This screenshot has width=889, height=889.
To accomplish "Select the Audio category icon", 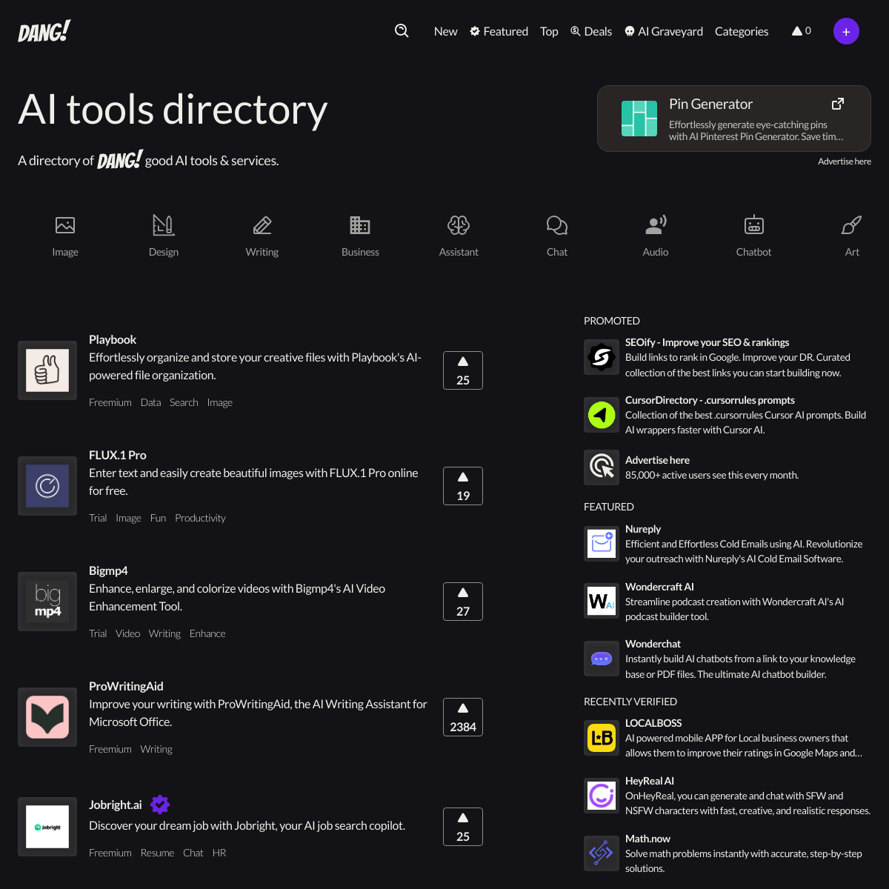I will click(656, 225).
